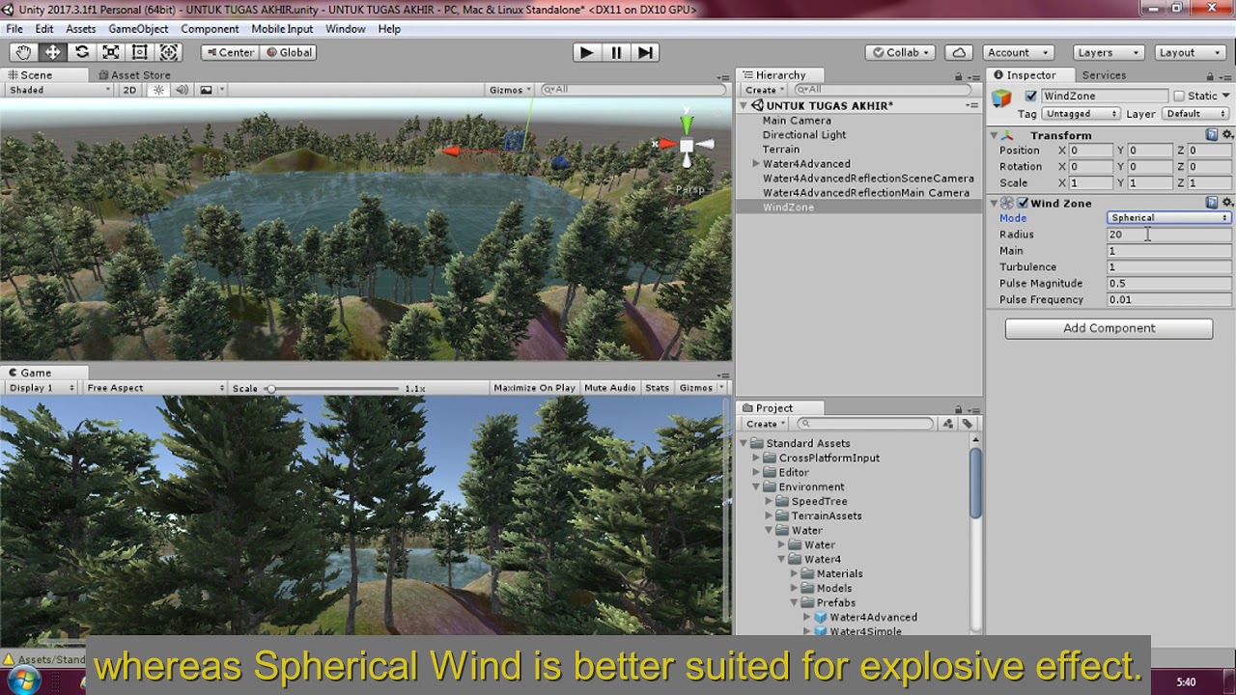Screen dimensions: 1236x695
Task: Open Project search by label filter icon
Action: click(967, 424)
